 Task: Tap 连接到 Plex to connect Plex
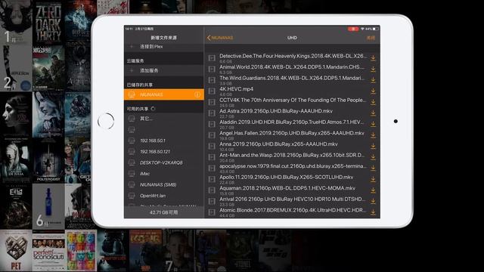pyautogui.click(x=151, y=46)
